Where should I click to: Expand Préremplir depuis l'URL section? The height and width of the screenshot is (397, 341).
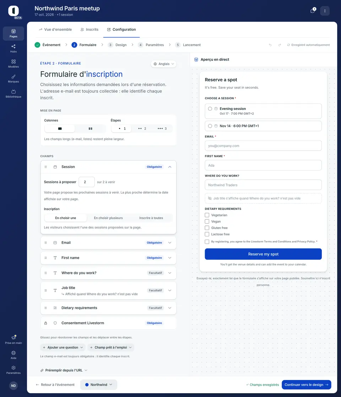tap(64, 370)
